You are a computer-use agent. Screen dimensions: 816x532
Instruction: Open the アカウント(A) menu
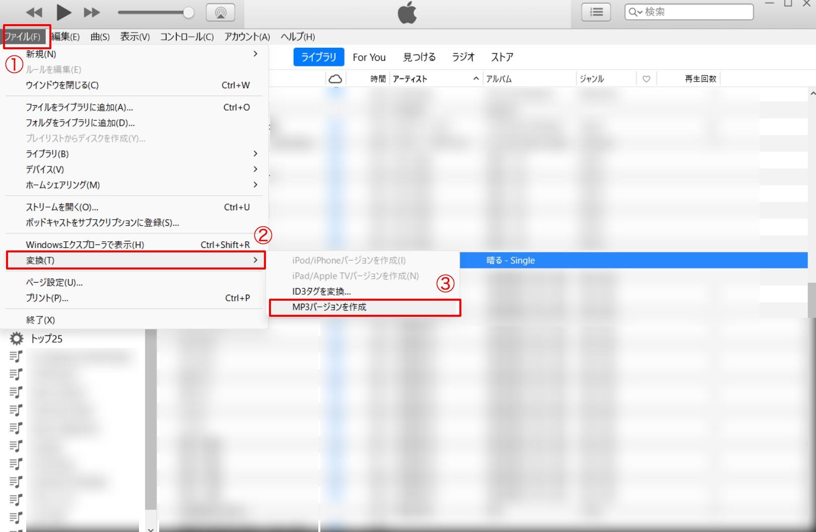[247, 37]
